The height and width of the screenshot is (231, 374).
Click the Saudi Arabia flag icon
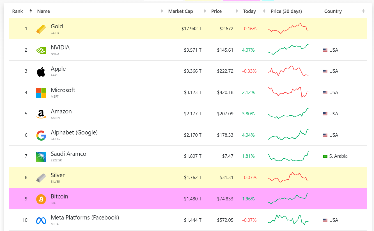click(x=325, y=156)
